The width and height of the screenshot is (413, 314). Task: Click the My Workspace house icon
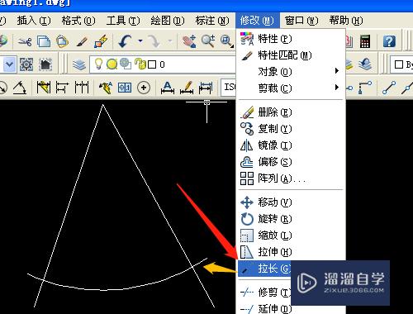click(x=45, y=64)
